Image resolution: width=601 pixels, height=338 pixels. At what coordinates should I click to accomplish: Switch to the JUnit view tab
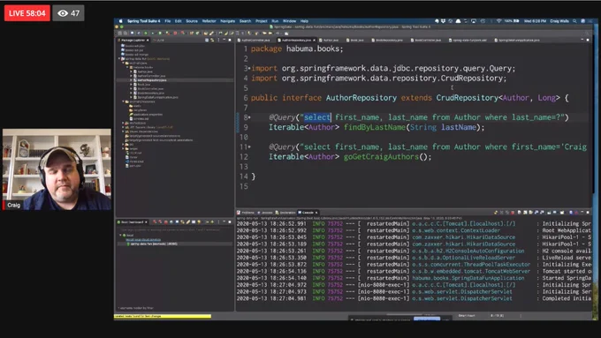click(158, 40)
